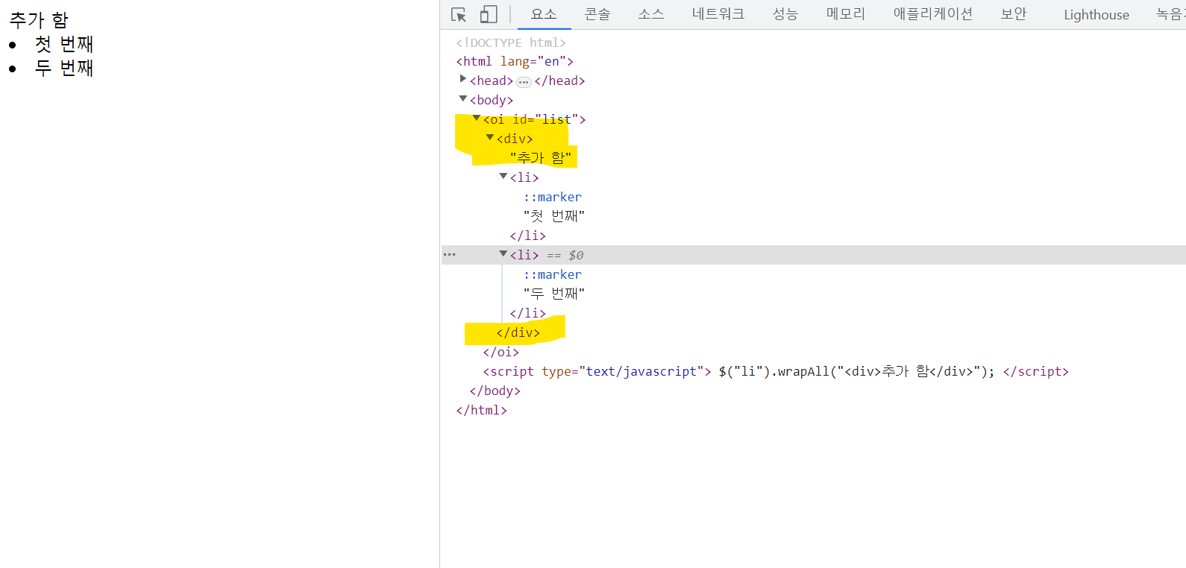Click the 첫 번째 list item on page
Image resolution: width=1186 pixels, height=568 pixels.
pyautogui.click(x=64, y=45)
